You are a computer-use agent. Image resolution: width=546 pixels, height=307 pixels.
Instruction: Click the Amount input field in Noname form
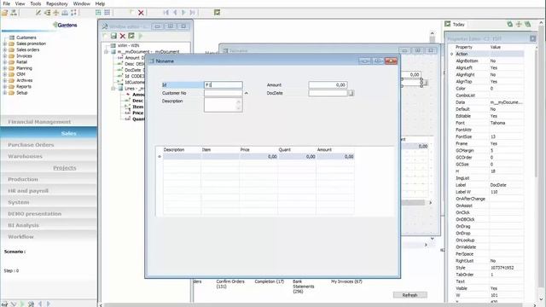(x=328, y=85)
